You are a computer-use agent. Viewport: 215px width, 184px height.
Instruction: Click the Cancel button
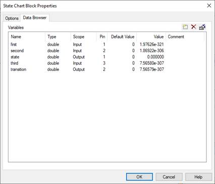pos(169,177)
